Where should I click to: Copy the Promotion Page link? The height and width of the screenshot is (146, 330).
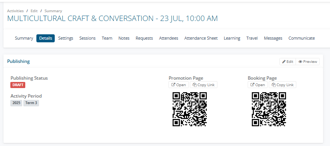point(204,85)
